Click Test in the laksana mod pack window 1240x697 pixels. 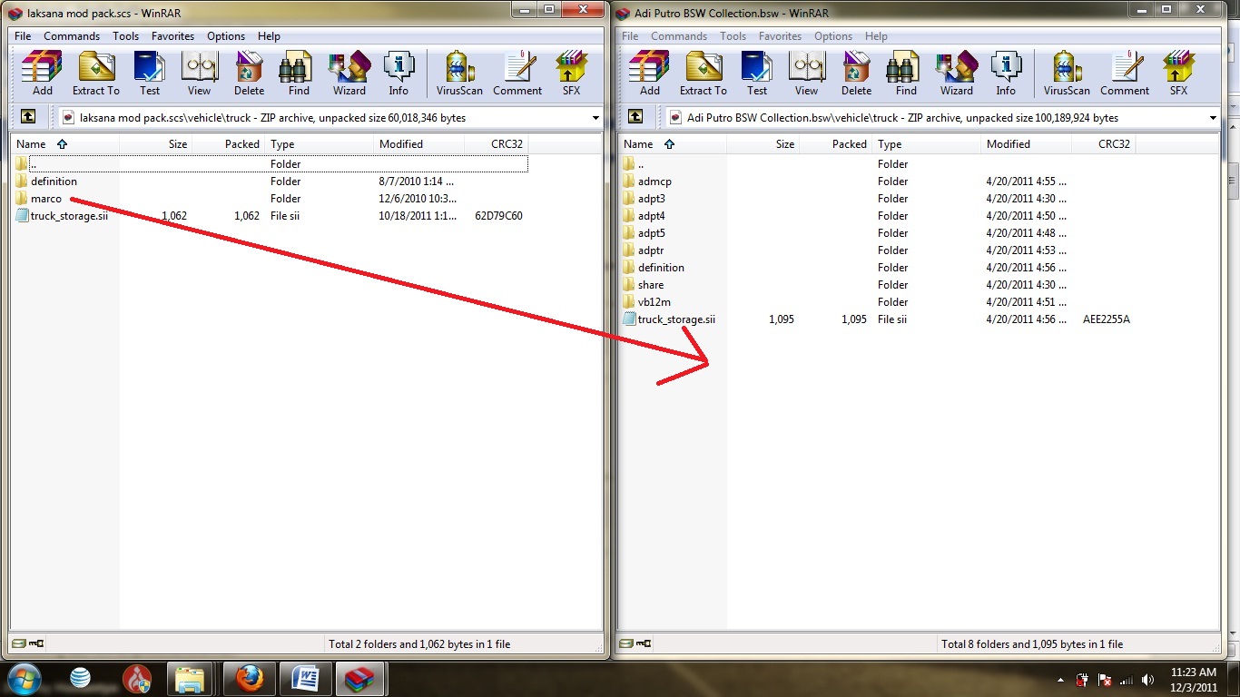tap(149, 74)
